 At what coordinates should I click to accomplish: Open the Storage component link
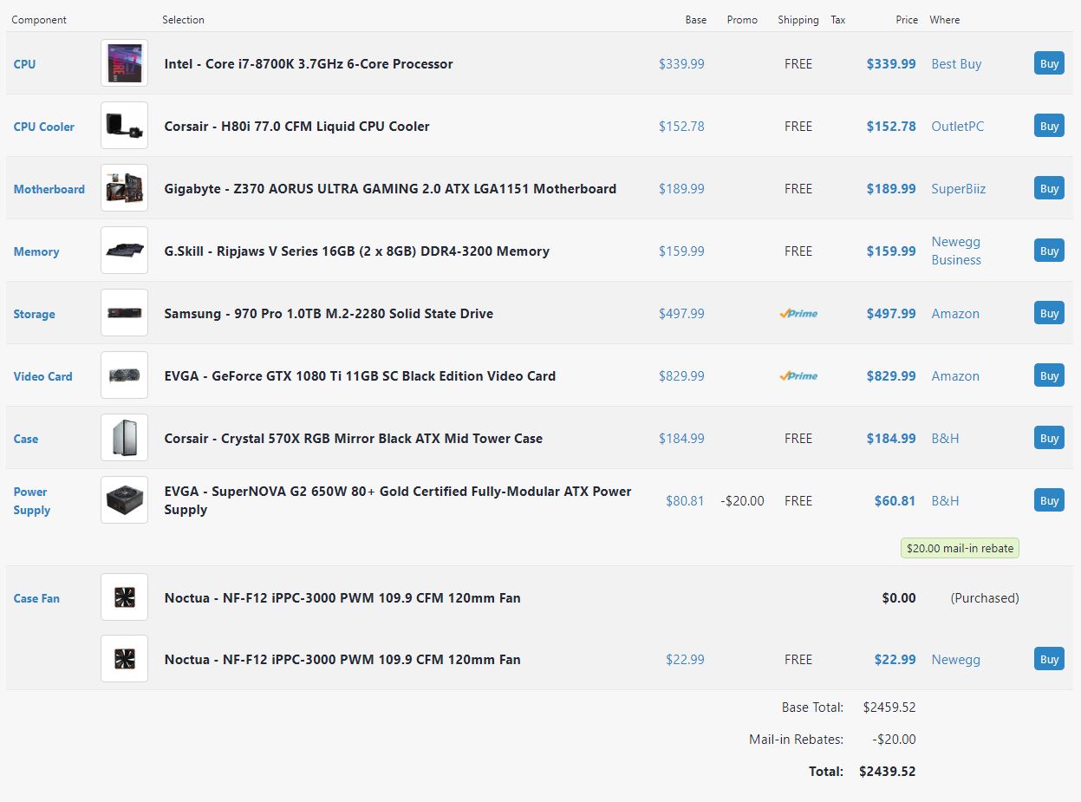(x=34, y=314)
